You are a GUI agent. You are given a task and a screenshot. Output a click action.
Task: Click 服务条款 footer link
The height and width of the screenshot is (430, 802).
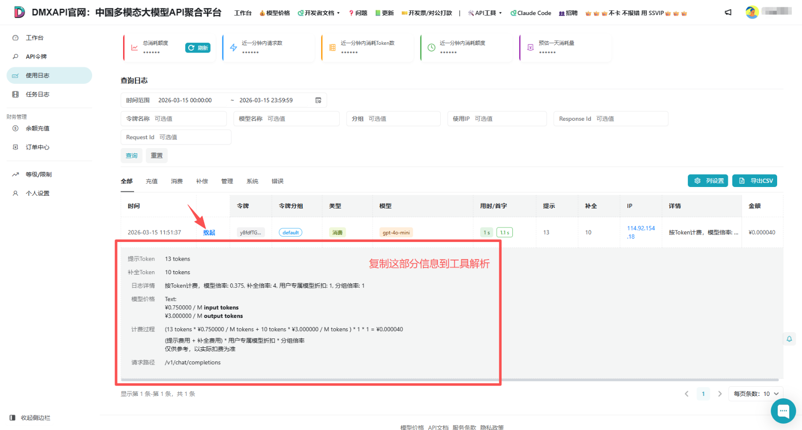[x=464, y=427]
